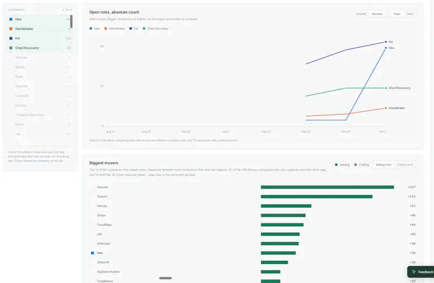Viewport: 434px width, 283px height.
Task: Open the Feedback button
Action: tap(421, 272)
